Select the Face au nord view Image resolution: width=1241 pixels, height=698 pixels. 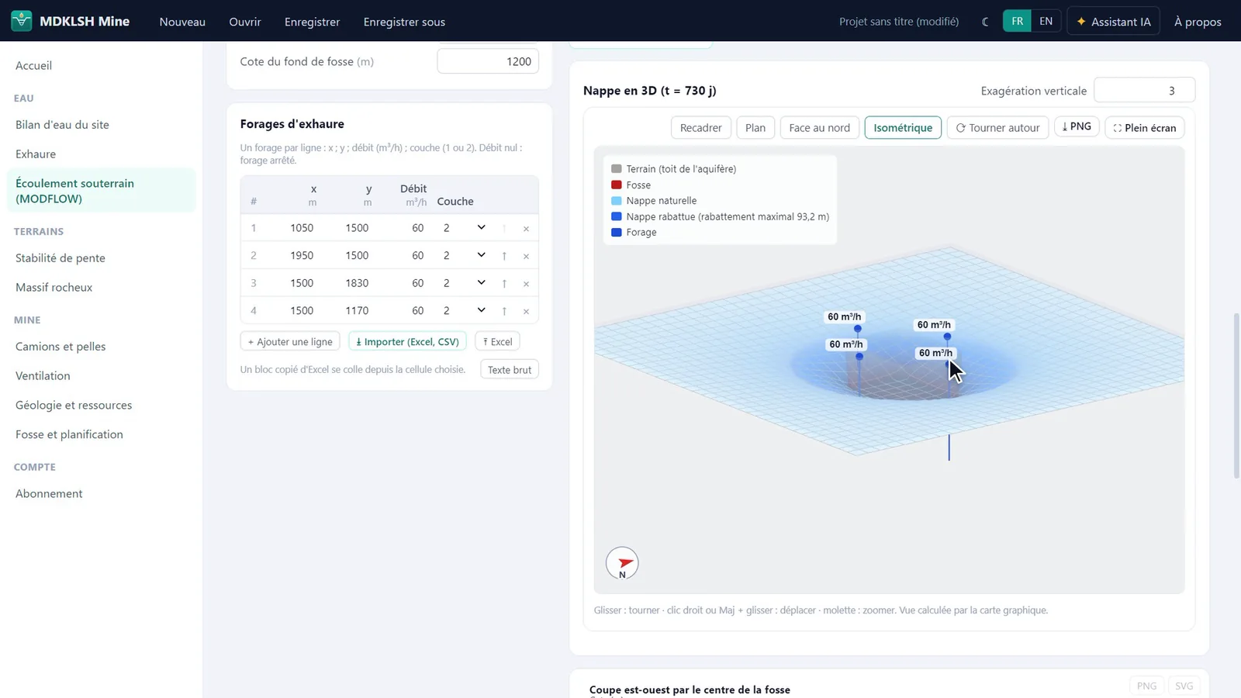(x=819, y=128)
